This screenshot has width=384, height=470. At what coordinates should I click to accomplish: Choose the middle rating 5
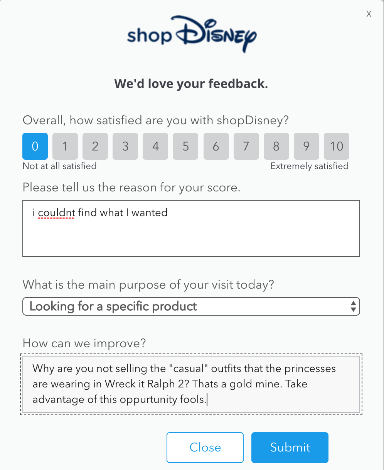pyautogui.click(x=185, y=146)
